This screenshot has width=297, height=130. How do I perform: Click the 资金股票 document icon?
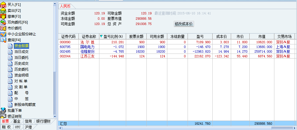click(10, 46)
